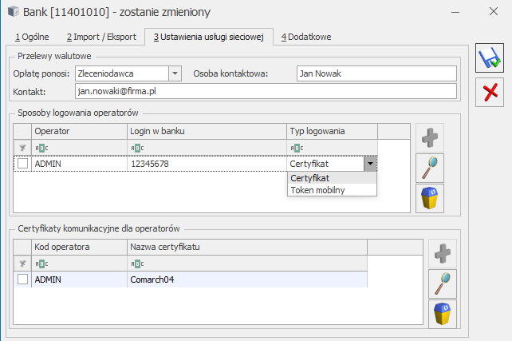The image size is (512, 341).
Task: Choose Token mobilny from the dropdown list
Action: [332, 190]
